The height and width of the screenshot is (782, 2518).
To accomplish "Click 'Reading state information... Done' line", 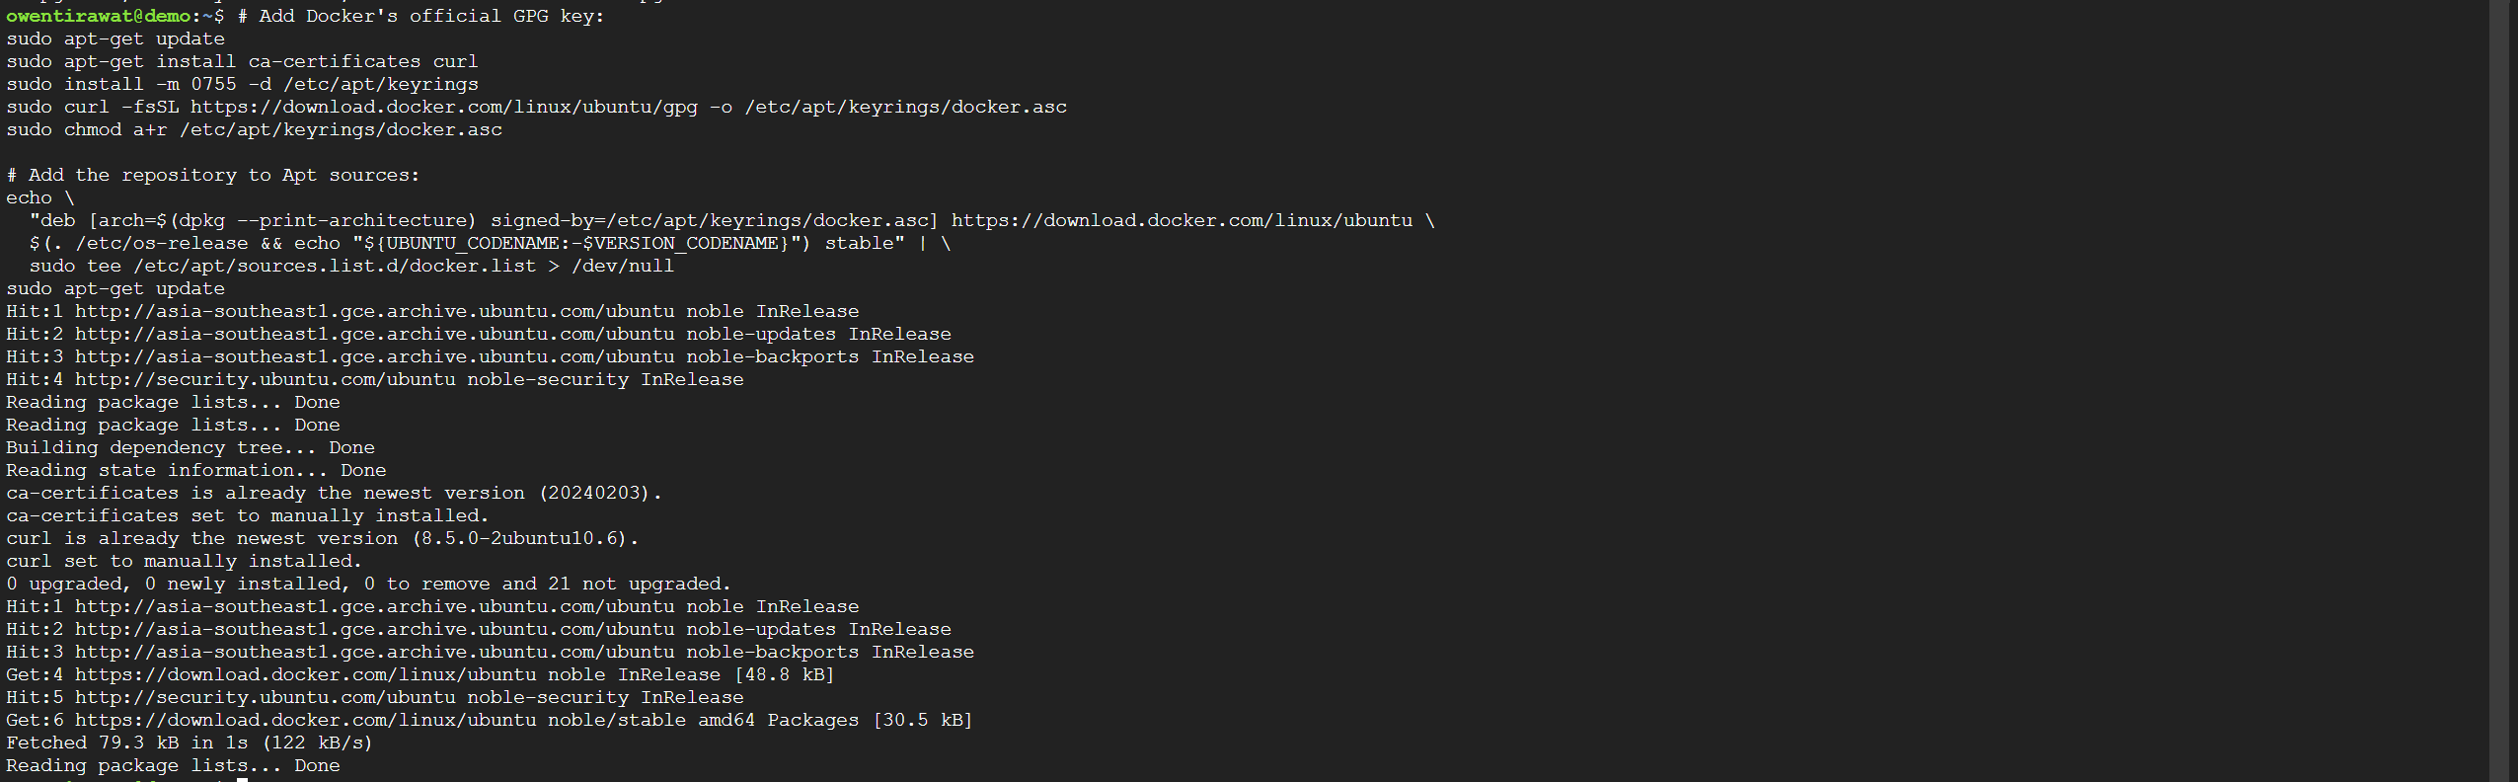I will click(x=195, y=470).
